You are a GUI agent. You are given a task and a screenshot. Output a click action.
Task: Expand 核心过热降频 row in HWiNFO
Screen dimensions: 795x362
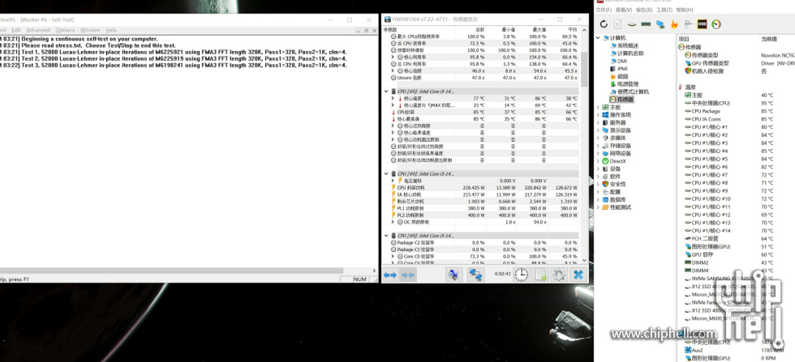pos(393,126)
